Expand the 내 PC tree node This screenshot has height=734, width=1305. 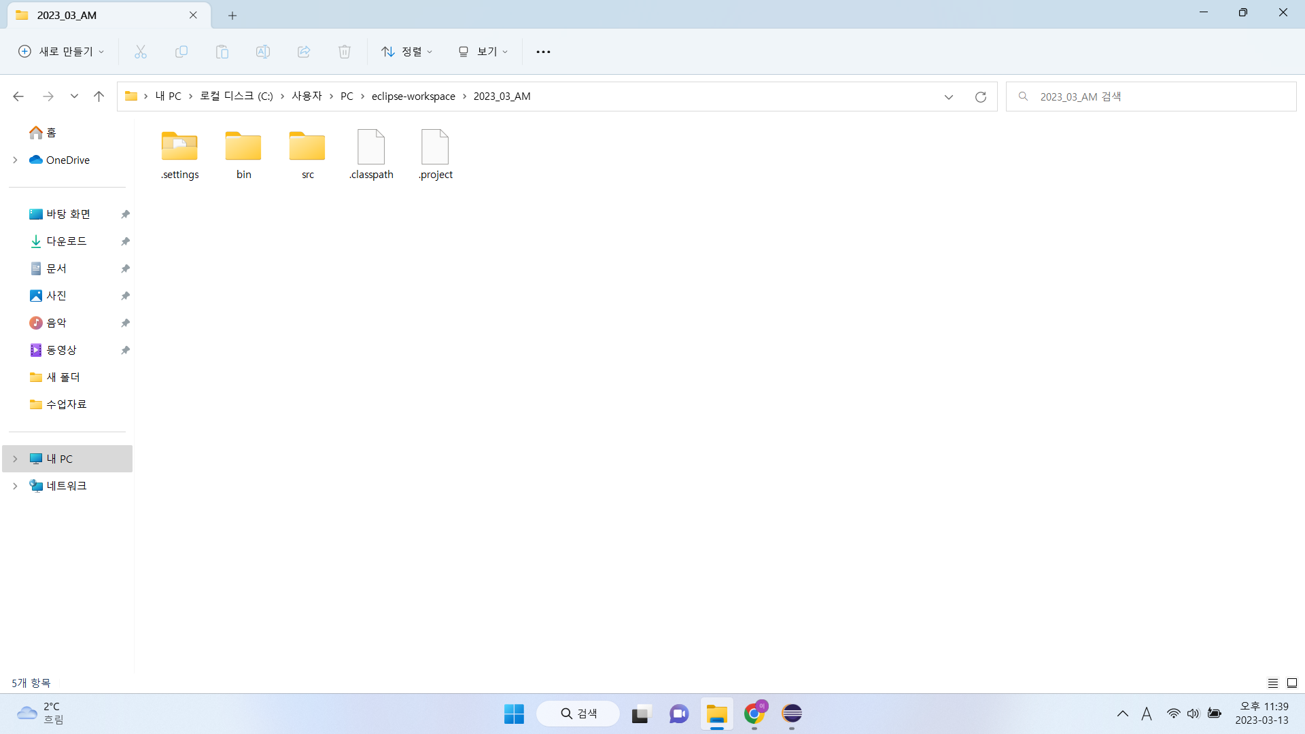(x=15, y=459)
